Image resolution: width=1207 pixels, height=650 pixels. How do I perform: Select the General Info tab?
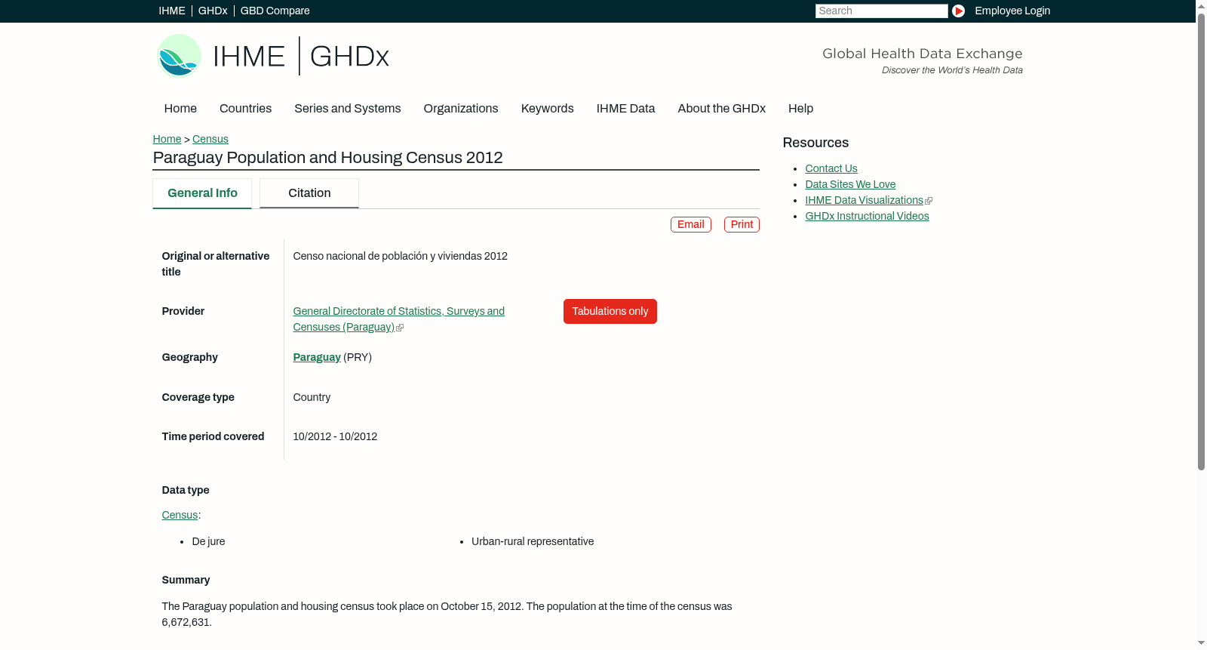coord(202,193)
